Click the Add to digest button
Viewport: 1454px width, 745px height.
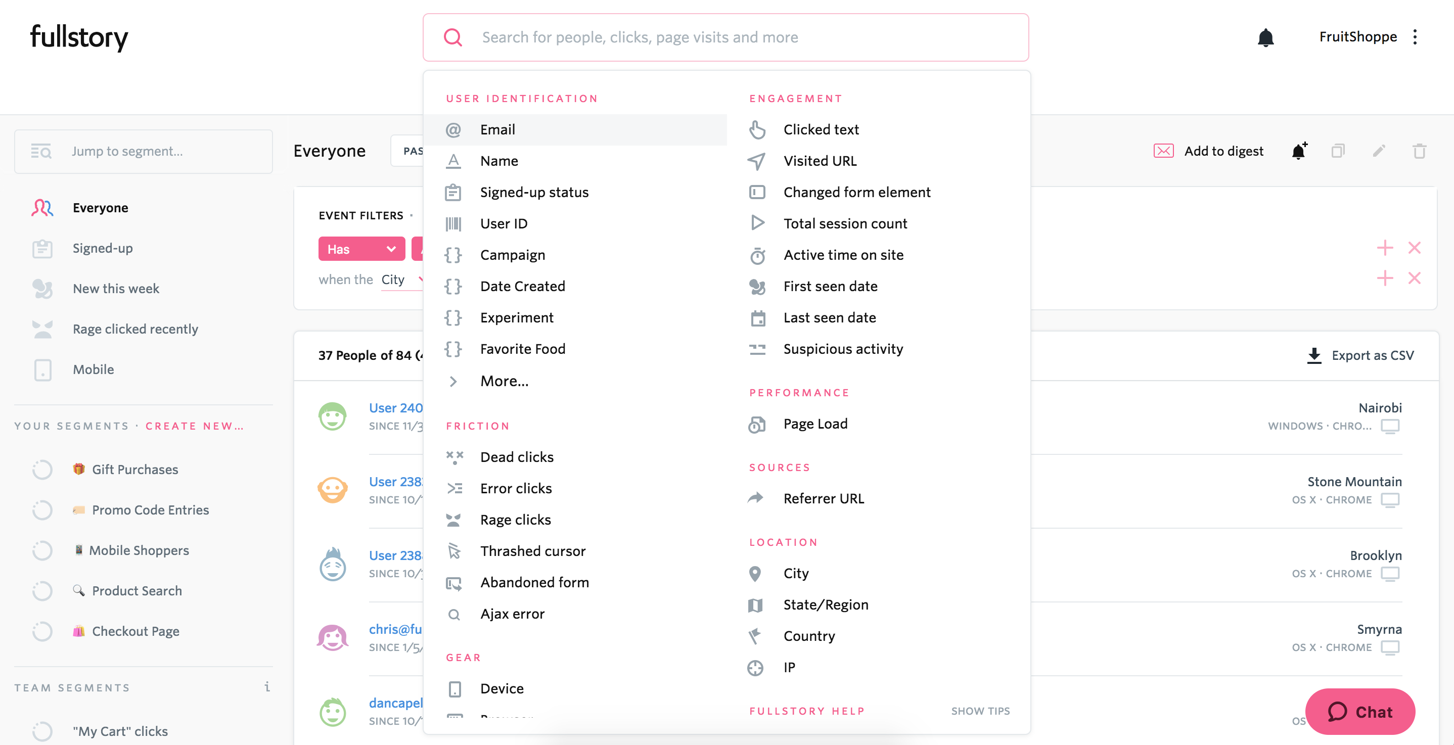pyautogui.click(x=1208, y=151)
